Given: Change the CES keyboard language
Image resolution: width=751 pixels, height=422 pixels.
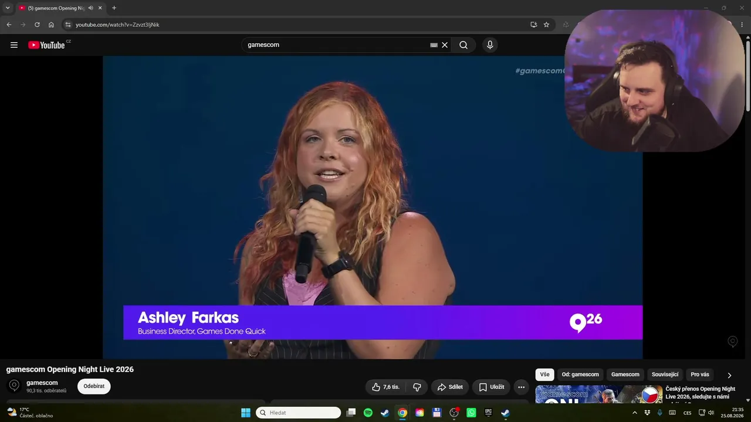Looking at the screenshot, I should pos(688,413).
